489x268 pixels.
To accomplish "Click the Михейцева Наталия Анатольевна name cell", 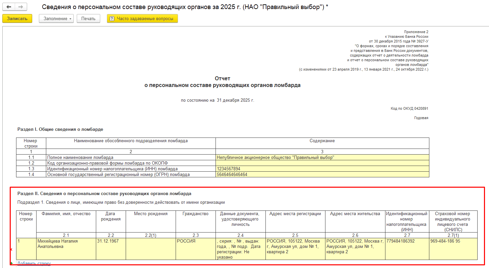I will [x=66, y=249].
